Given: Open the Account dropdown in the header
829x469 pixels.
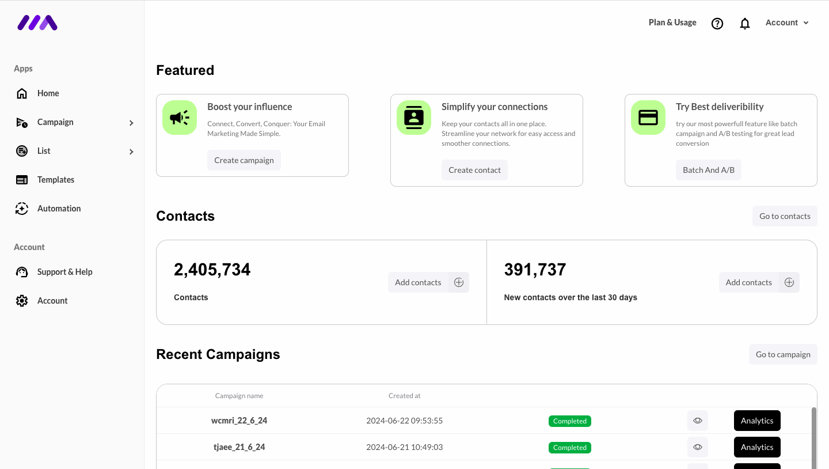Looking at the screenshot, I should click(787, 22).
